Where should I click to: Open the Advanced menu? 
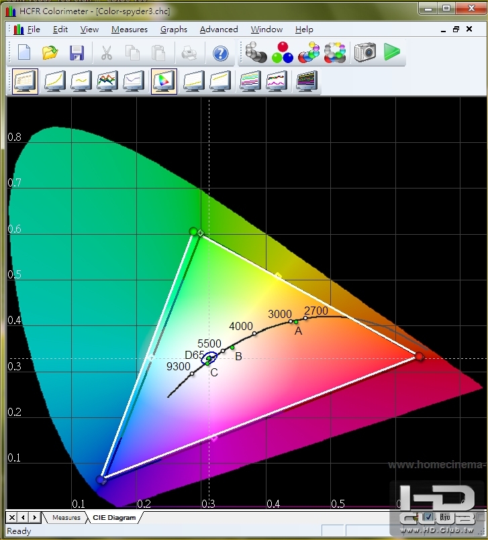219,30
